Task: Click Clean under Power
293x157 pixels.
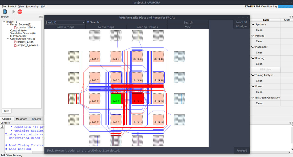Action: (259, 92)
